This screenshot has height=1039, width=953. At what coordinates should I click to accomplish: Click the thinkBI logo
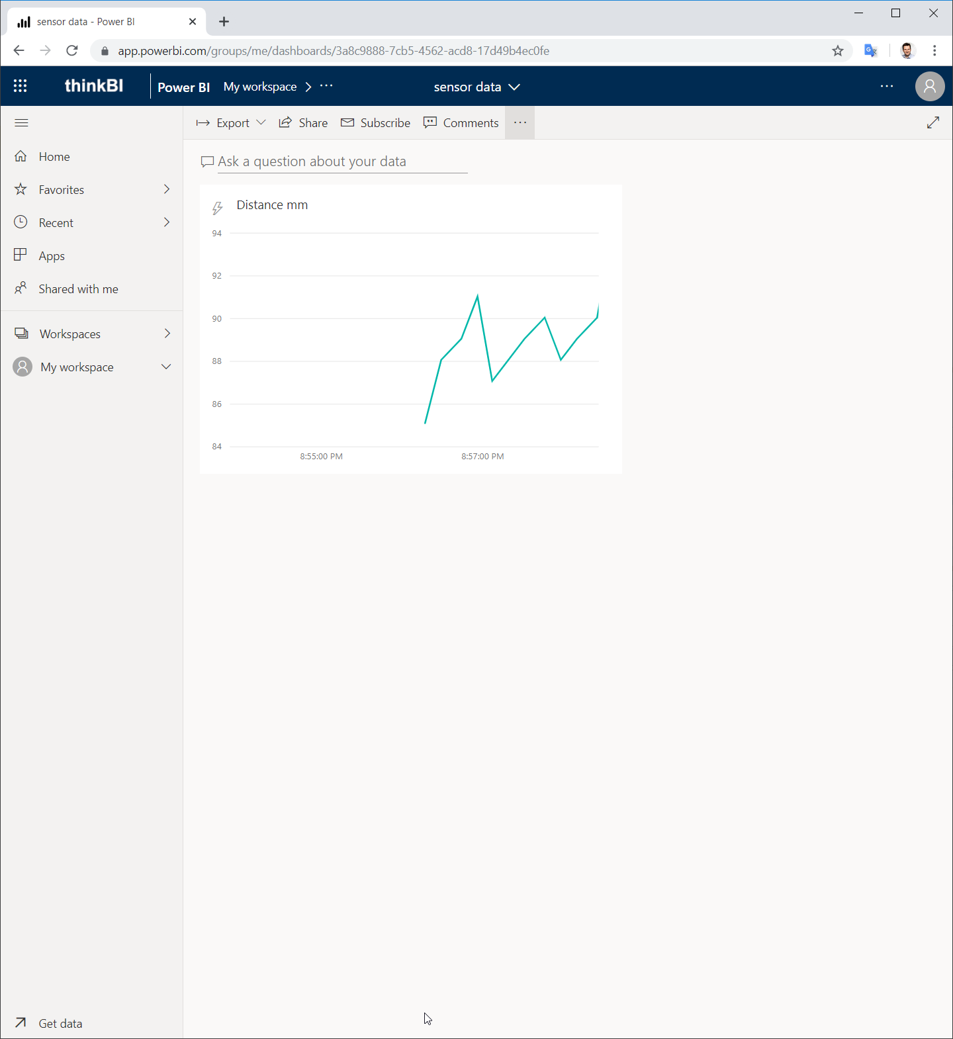point(94,86)
